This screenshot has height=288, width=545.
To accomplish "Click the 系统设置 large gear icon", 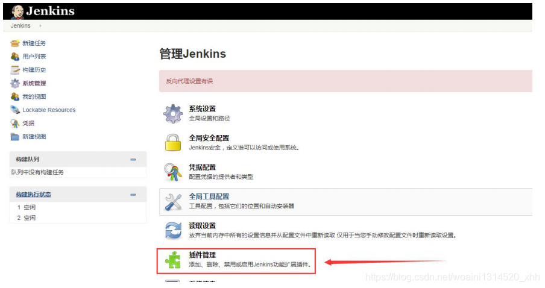I will [173, 114].
